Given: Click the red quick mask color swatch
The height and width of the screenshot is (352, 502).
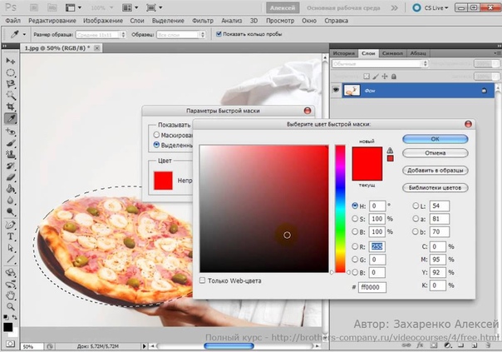Looking at the screenshot, I should [163, 179].
